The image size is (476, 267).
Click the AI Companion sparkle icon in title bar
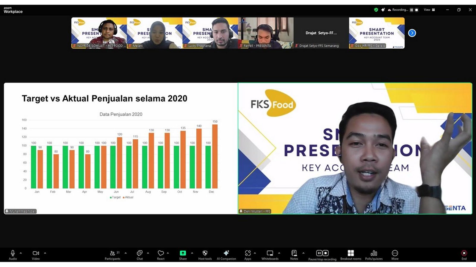(383, 10)
